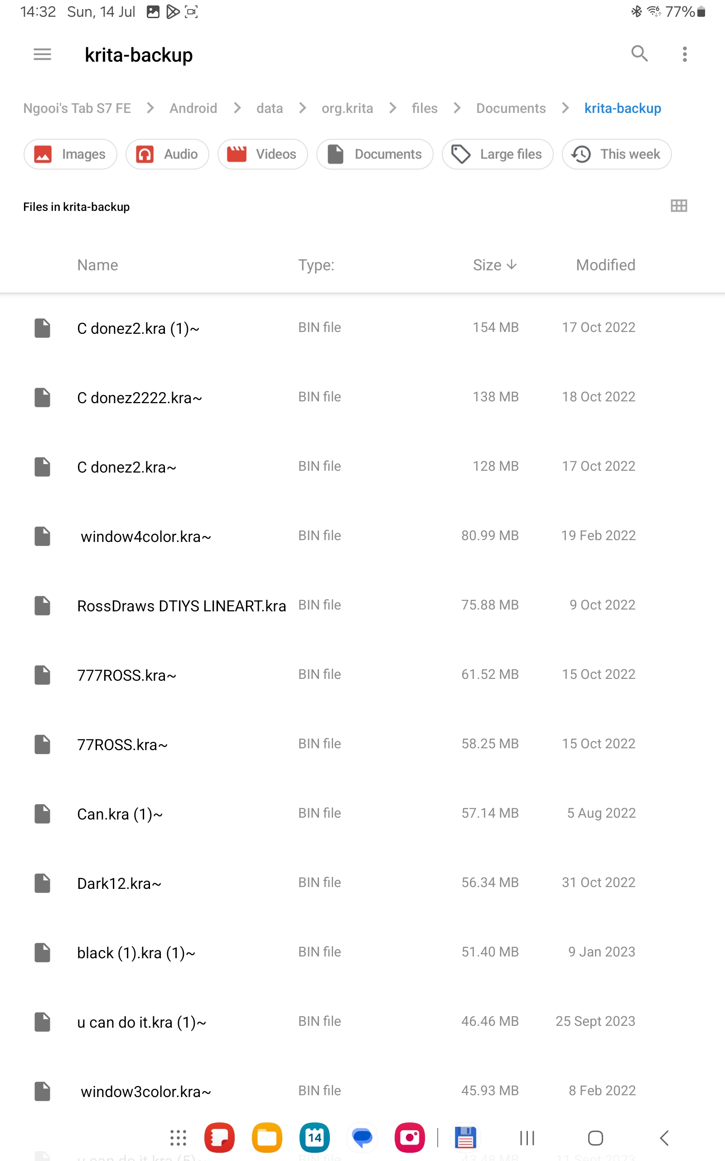Open the Calendar app in taskbar
The image size is (725, 1161).
coord(314,1137)
